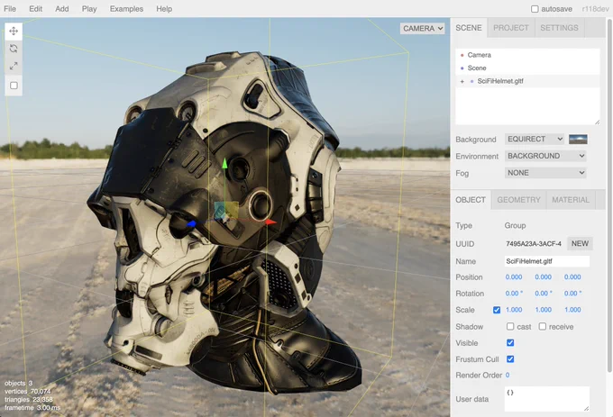Click the NEW UUID button
Screen dimensions: 613x417
(580, 244)
